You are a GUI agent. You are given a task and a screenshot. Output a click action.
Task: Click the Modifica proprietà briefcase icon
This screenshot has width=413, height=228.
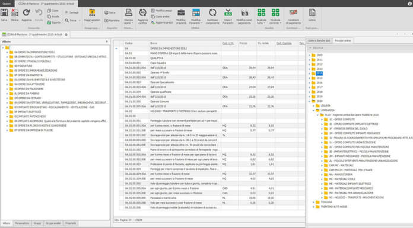(x=181, y=12)
